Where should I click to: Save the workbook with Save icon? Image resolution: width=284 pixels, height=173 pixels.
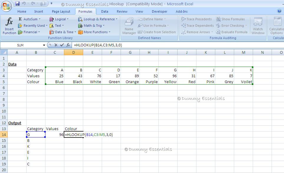tap(17, 4)
